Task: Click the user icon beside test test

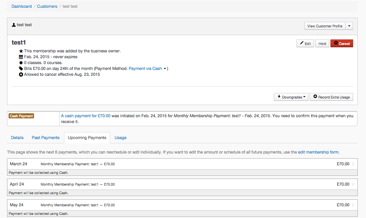Action: (x=14, y=25)
